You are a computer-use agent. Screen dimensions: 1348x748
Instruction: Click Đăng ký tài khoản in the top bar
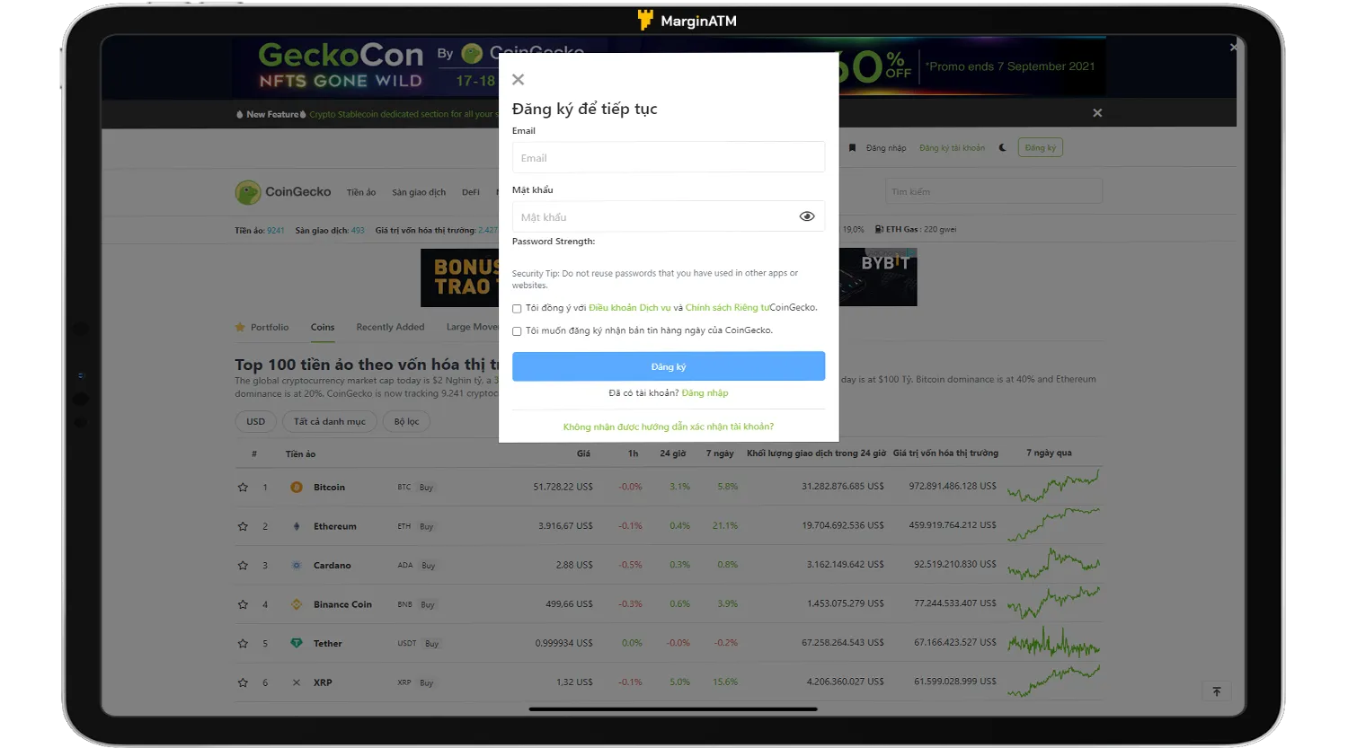[952, 148]
